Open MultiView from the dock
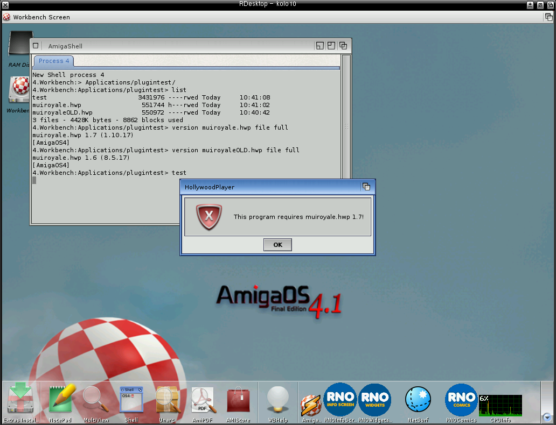 [96, 400]
